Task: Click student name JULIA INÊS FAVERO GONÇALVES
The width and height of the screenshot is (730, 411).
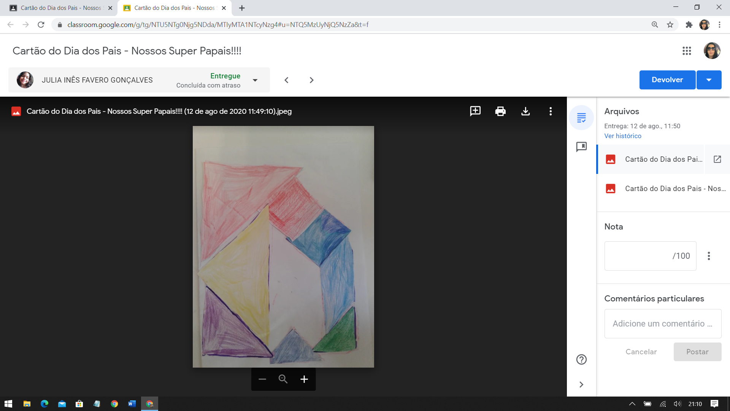Action: [97, 80]
